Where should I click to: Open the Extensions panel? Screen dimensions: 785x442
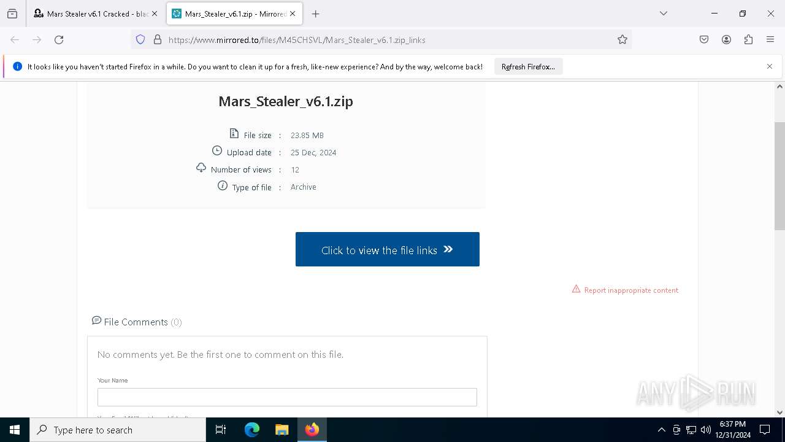(748, 40)
